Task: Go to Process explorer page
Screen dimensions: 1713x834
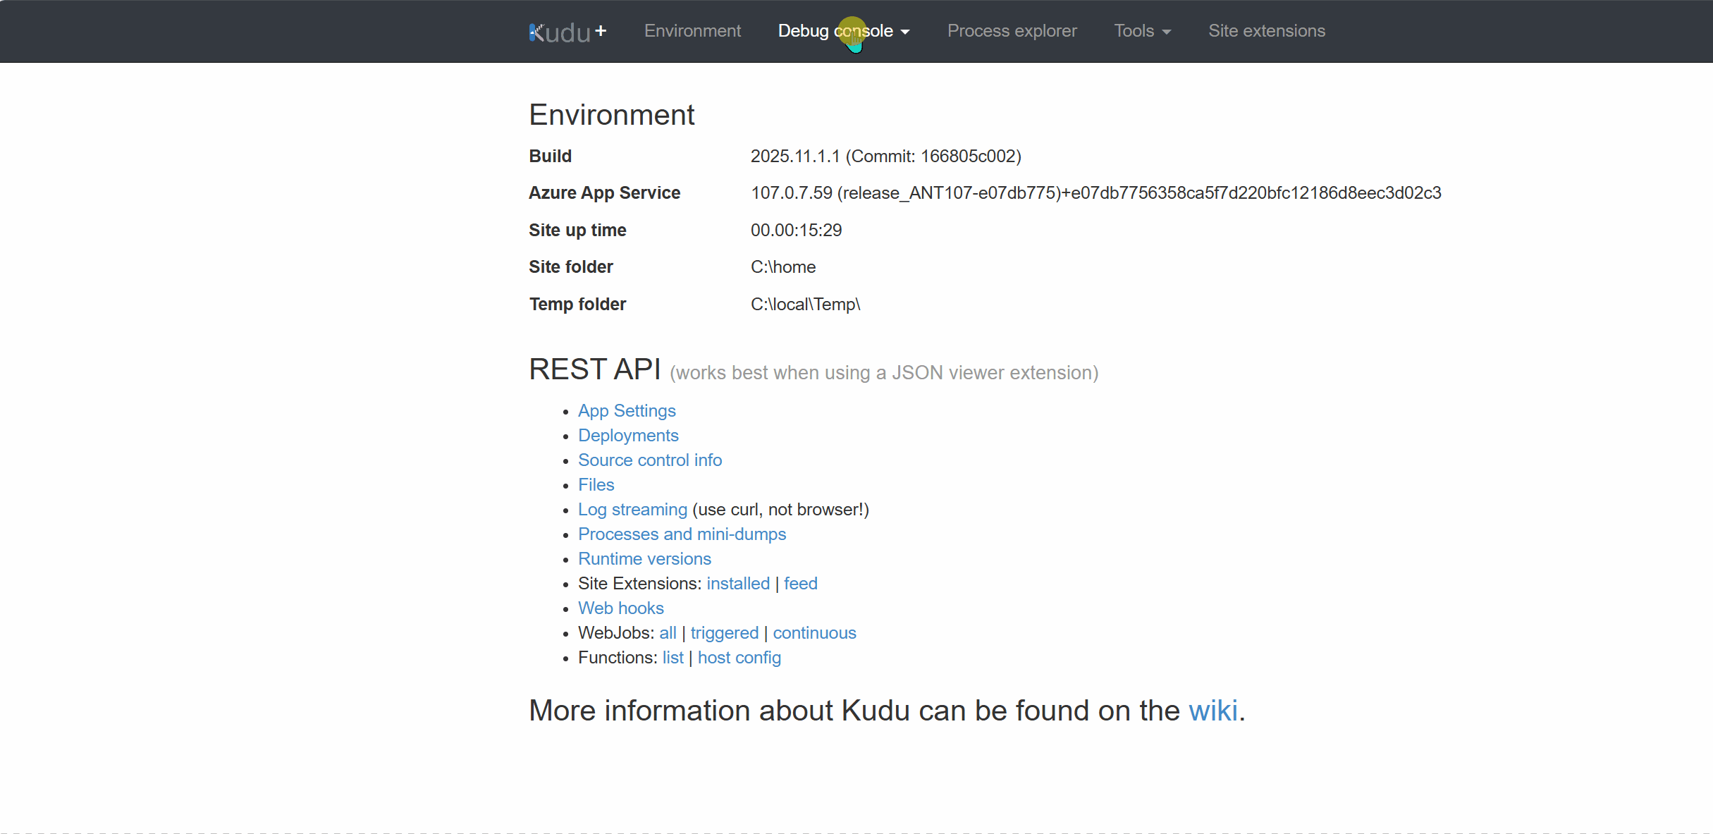Action: coord(1012,31)
